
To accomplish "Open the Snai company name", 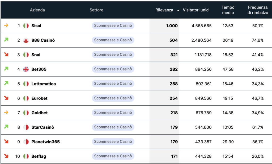I will pyautogui.click(x=36, y=55).
